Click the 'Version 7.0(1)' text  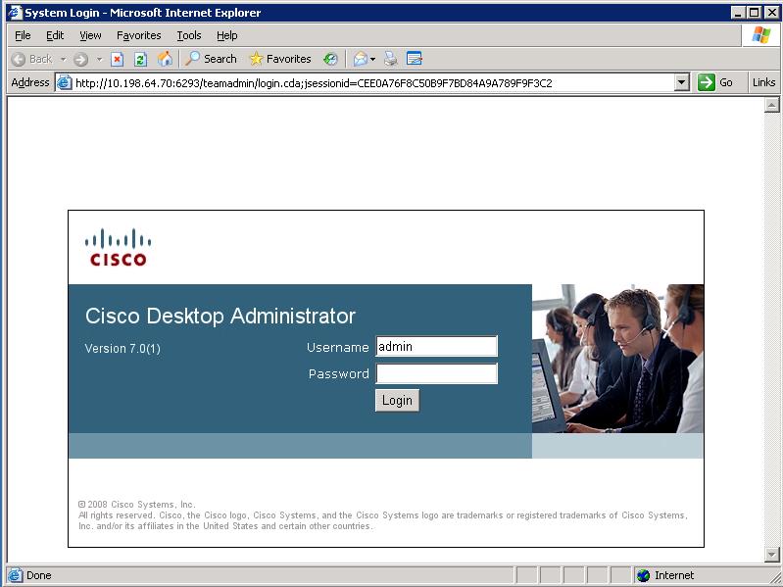point(122,349)
